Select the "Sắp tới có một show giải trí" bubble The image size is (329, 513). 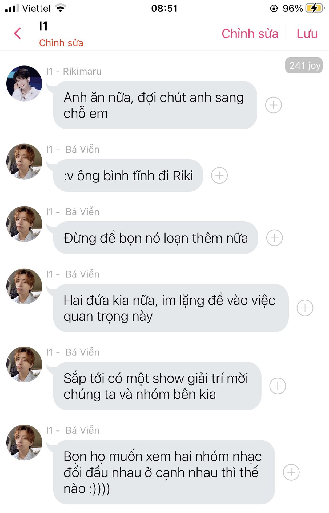point(157,386)
